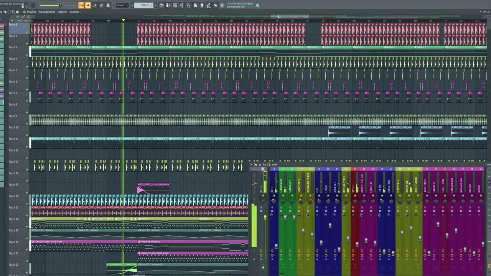Open the Mixer view icon
Viewport: 491px width, 276px height.
coord(182,5)
